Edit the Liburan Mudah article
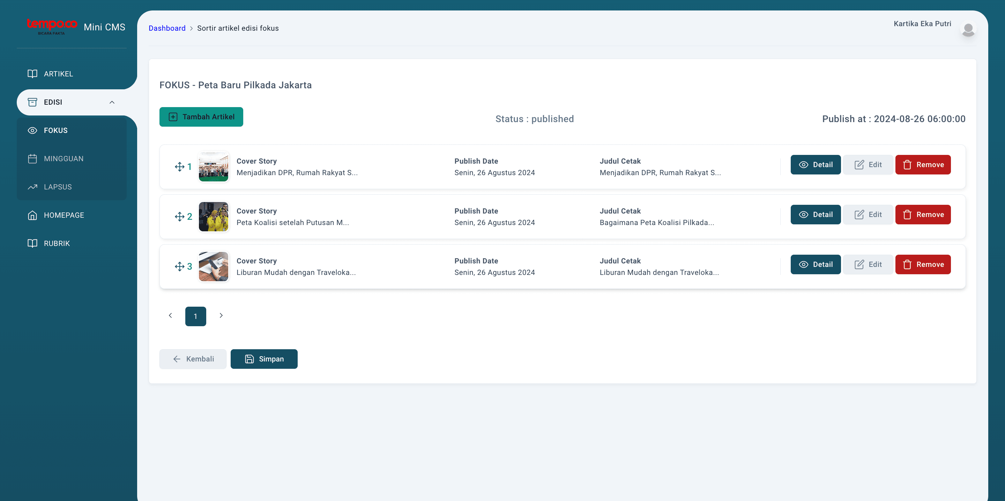Screen dimensions: 1005x501 click(868, 264)
